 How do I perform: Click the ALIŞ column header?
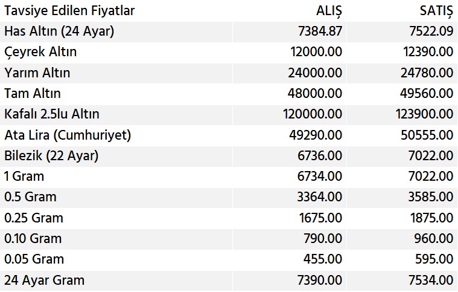pyautogui.click(x=329, y=11)
